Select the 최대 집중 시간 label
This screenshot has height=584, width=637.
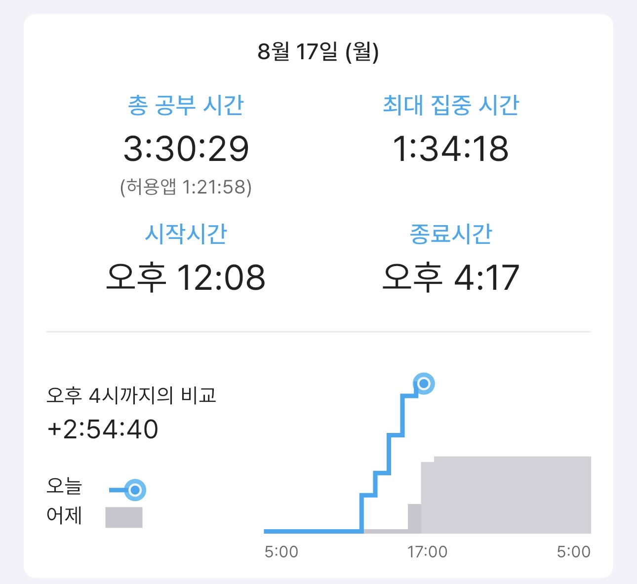pos(451,105)
